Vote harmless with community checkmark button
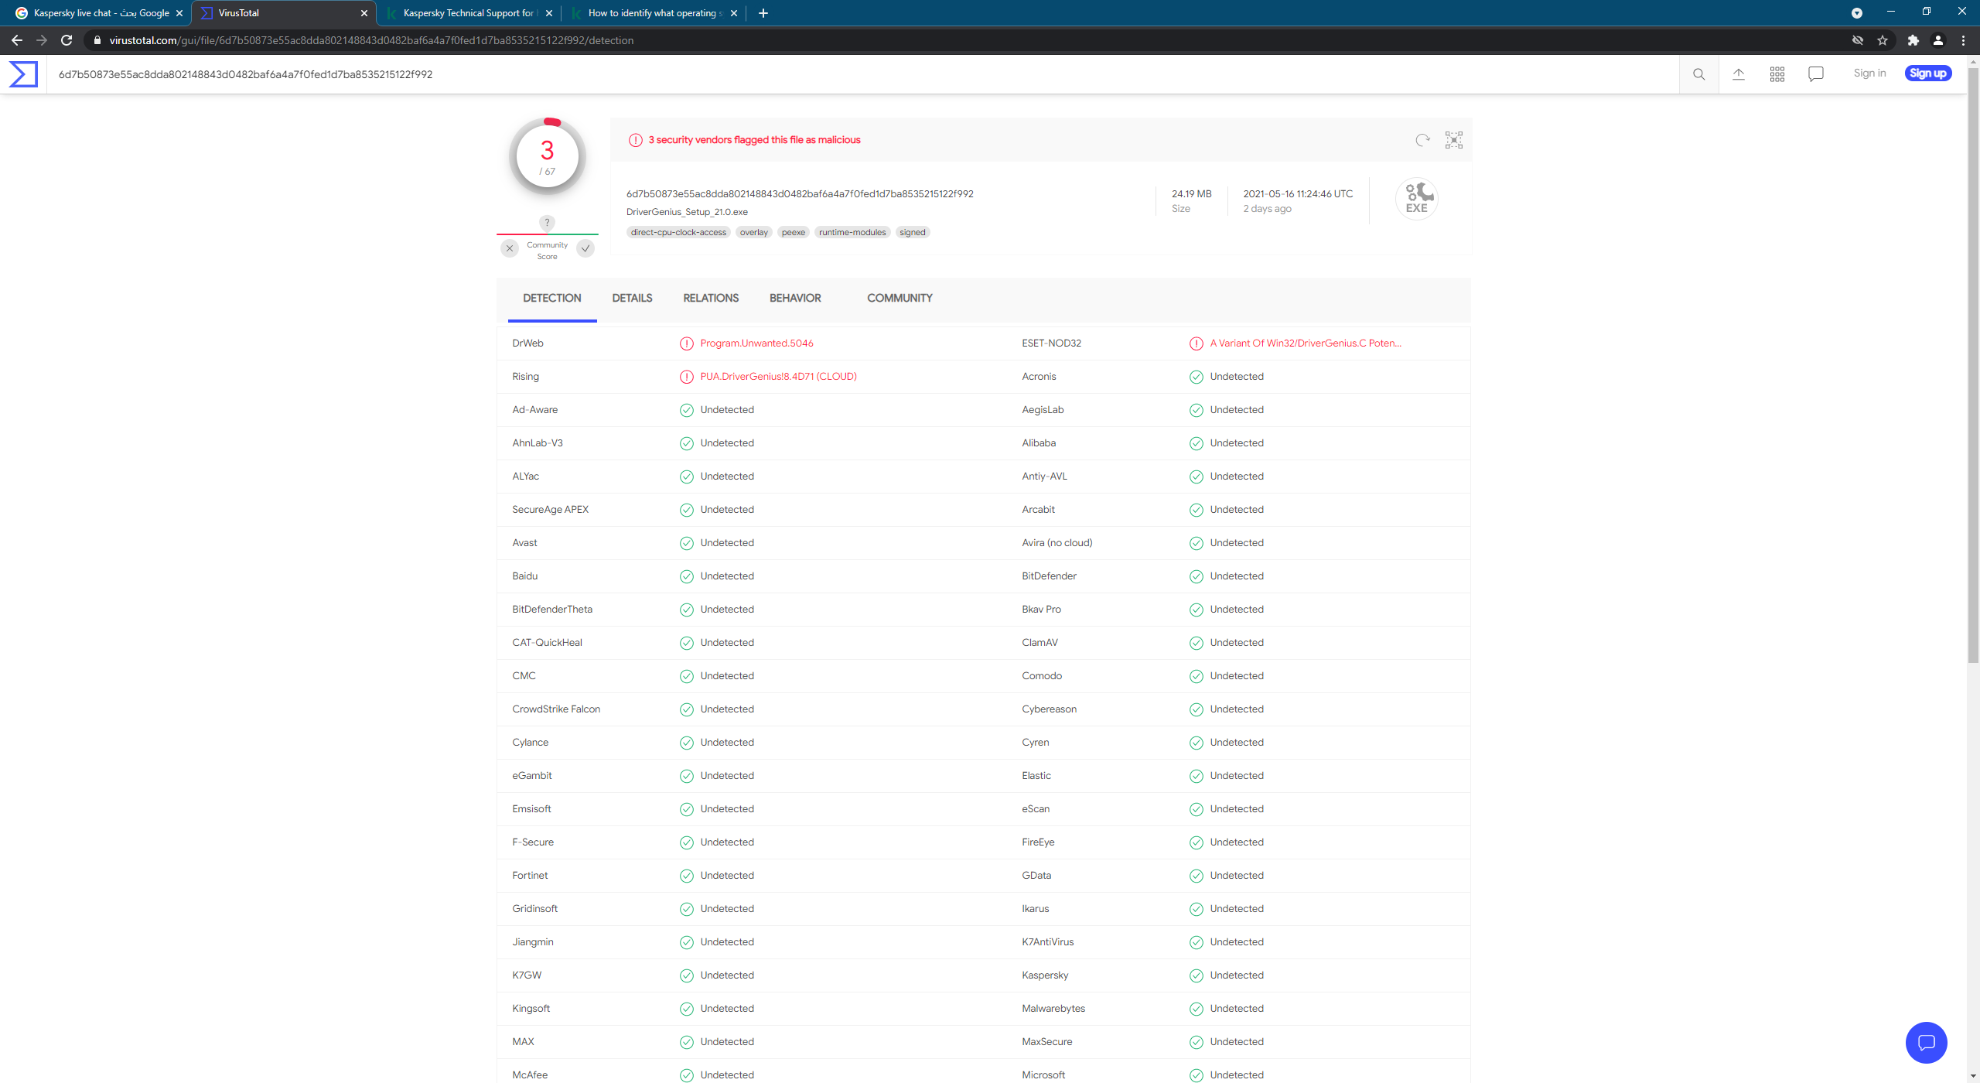Viewport: 1980px width, 1083px height. point(585,248)
